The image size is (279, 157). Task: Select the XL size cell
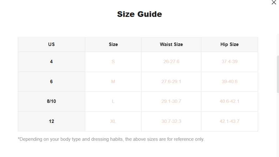pos(113,121)
